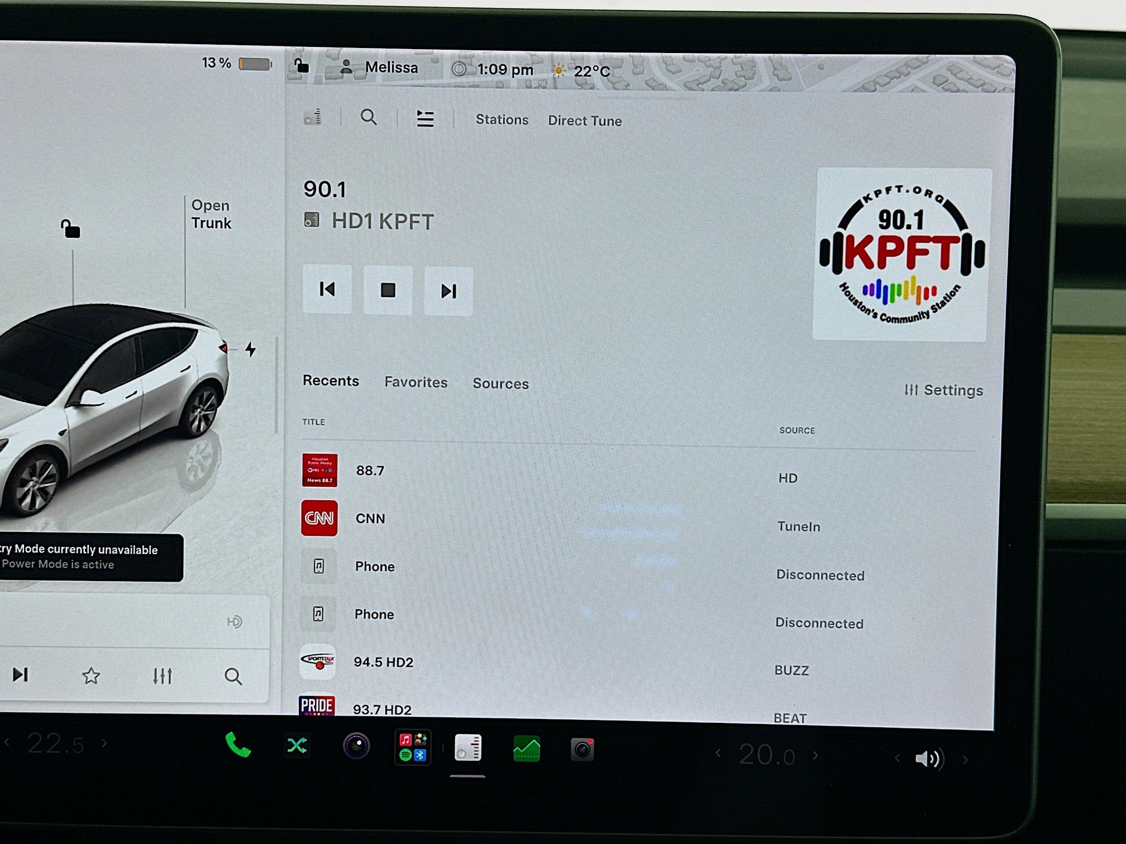The height and width of the screenshot is (844, 1126).
Task: Raise passenger temperature from 20.0
Action: (x=815, y=755)
